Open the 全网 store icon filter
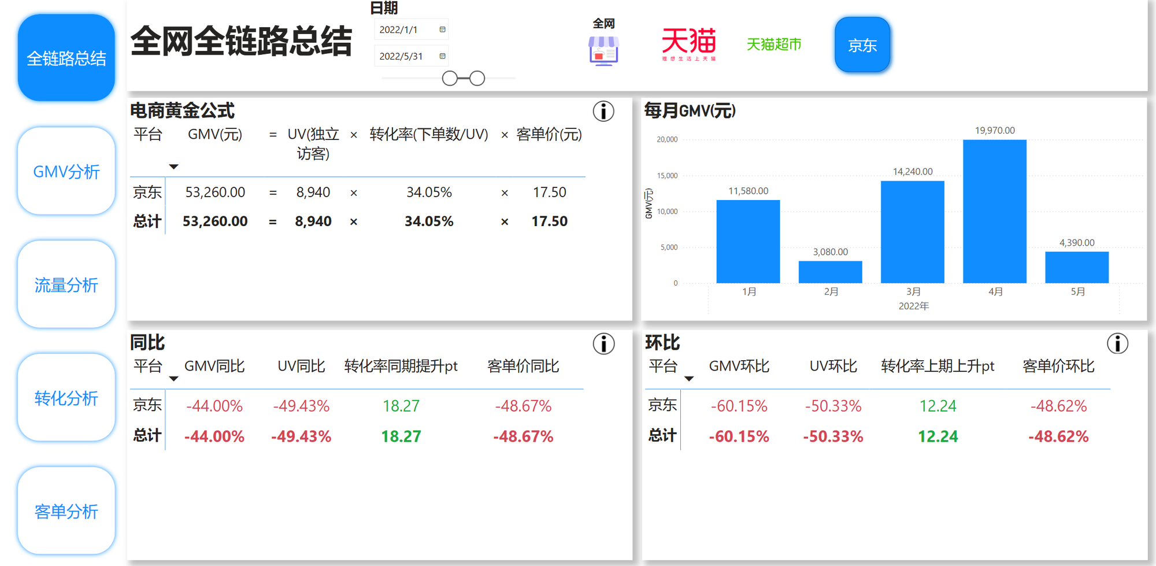Image resolution: width=1156 pixels, height=566 pixels. click(603, 50)
